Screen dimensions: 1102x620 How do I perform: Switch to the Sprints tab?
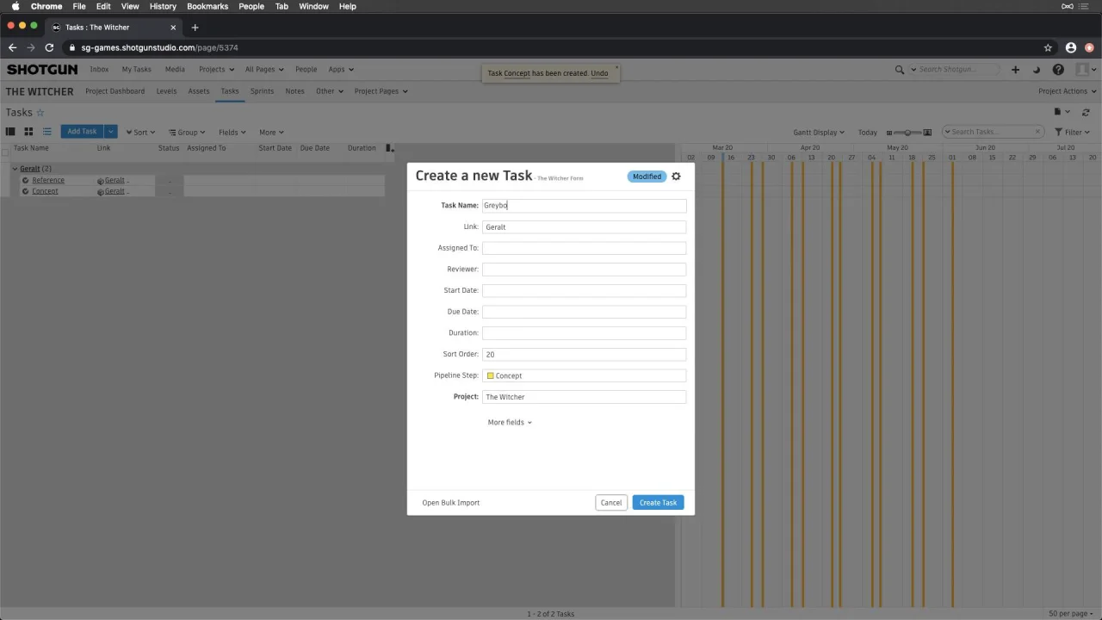262,91
